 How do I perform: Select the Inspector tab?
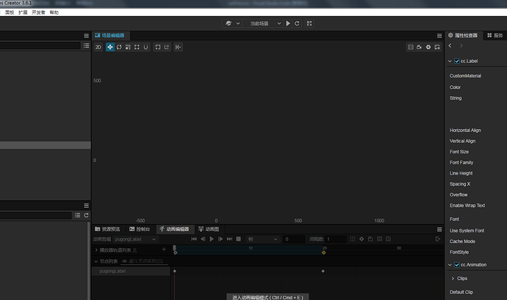[x=463, y=35]
